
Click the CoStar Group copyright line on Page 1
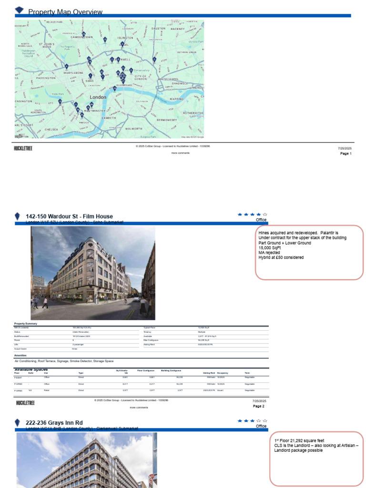click(173, 146)
